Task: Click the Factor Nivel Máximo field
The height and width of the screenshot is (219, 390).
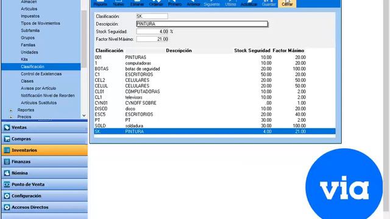Action: pos(152,39)
